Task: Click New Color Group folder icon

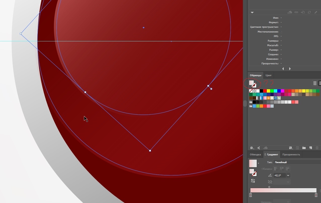Action: pyautogui.click(x=304, y=148)
